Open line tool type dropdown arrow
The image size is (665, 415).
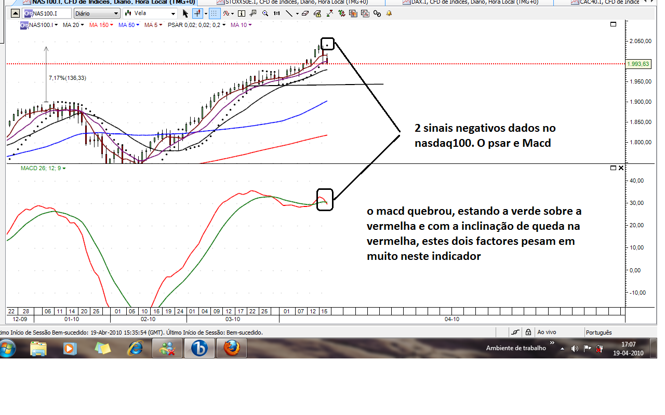[297, 13]
